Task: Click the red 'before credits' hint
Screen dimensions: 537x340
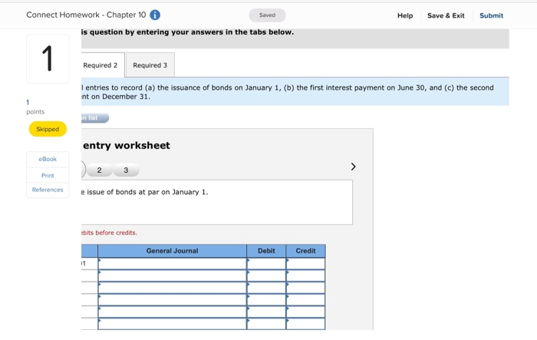Action: click(x=109, y=233)
